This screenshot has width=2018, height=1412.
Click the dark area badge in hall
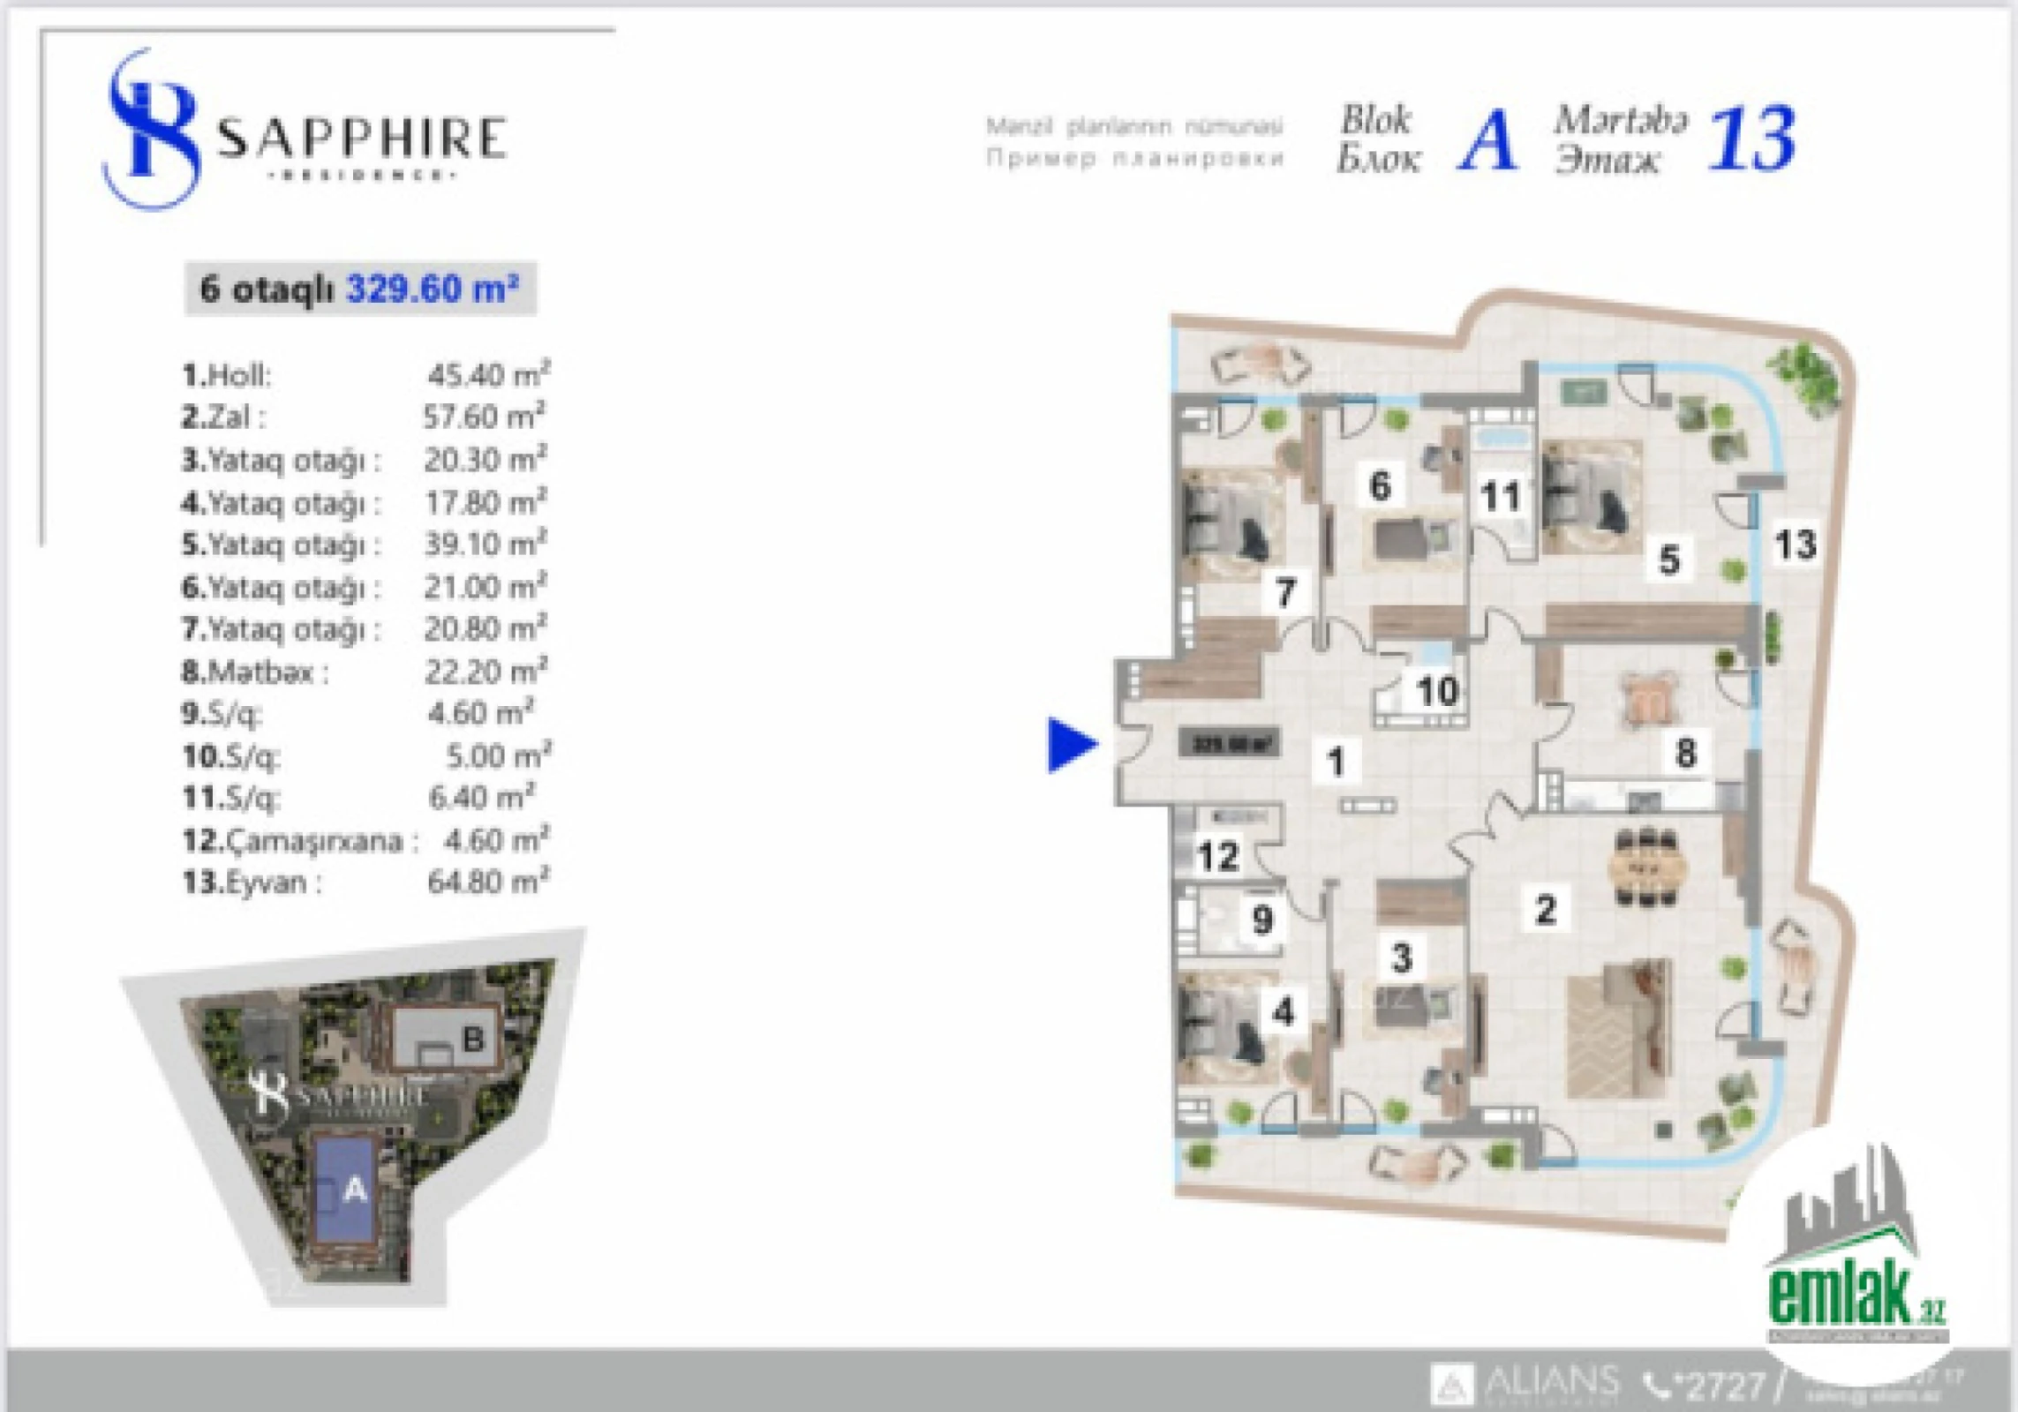(1231, 743)
